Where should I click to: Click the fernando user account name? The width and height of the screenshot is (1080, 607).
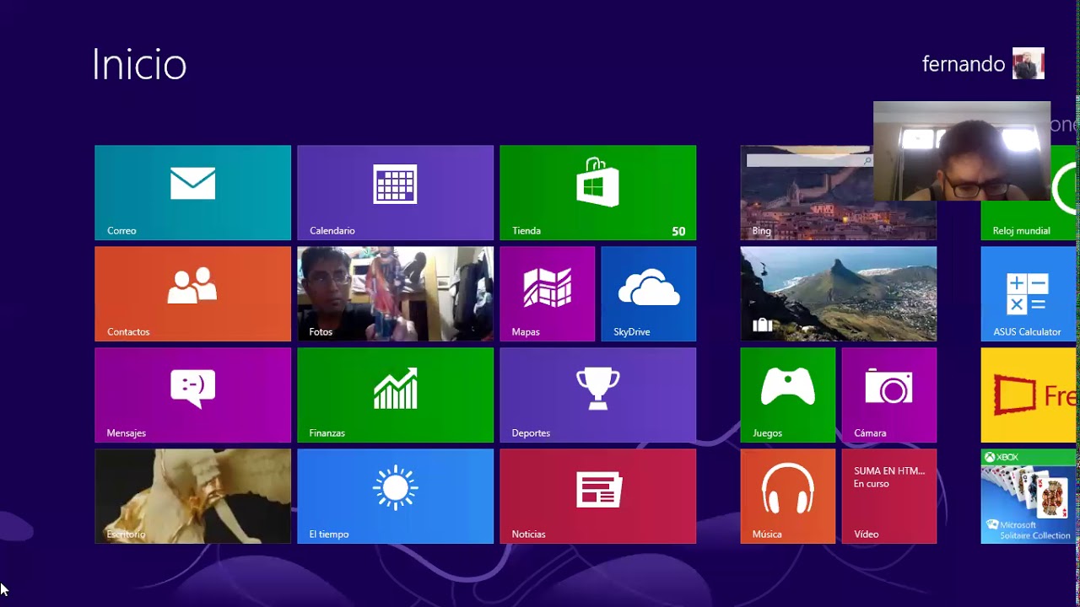click(x=964, y=64)
